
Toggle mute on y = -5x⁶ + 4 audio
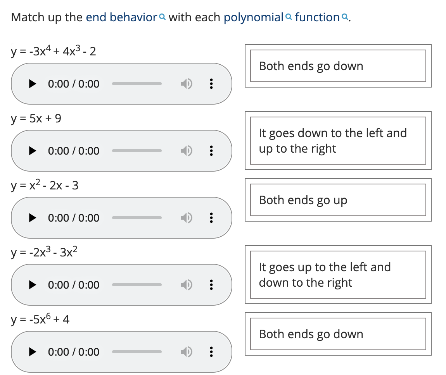186,352
